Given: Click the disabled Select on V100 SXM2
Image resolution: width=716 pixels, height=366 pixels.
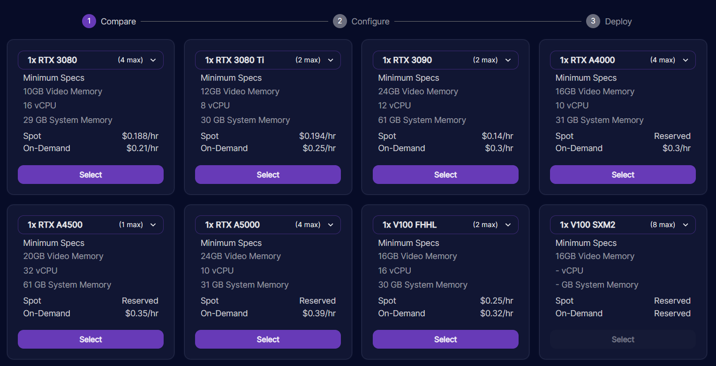Looking at the screenshot, I should click(623, 339).
